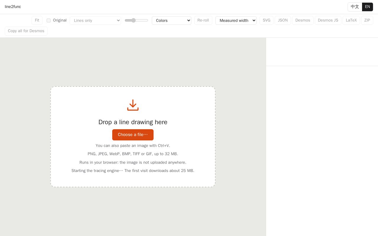Click the "up to 32 MB" formats line
The image size is (378, 236).
(x=133, y=154)
